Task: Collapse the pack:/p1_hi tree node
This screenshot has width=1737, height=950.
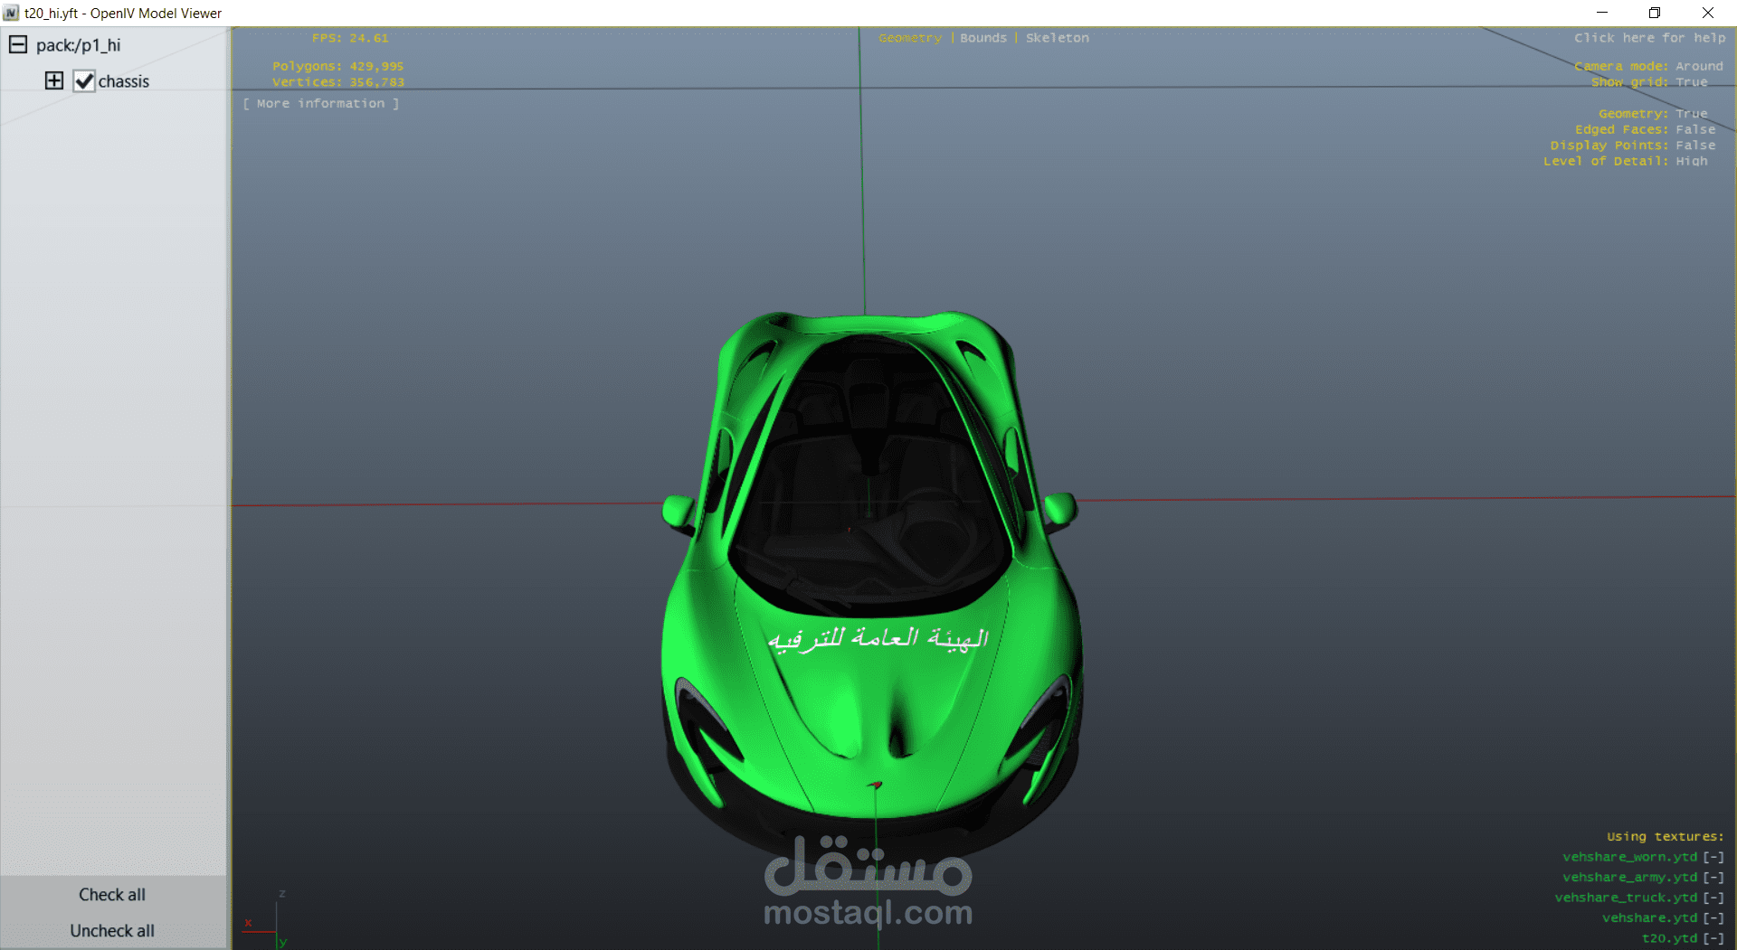Action: [18, 44]
